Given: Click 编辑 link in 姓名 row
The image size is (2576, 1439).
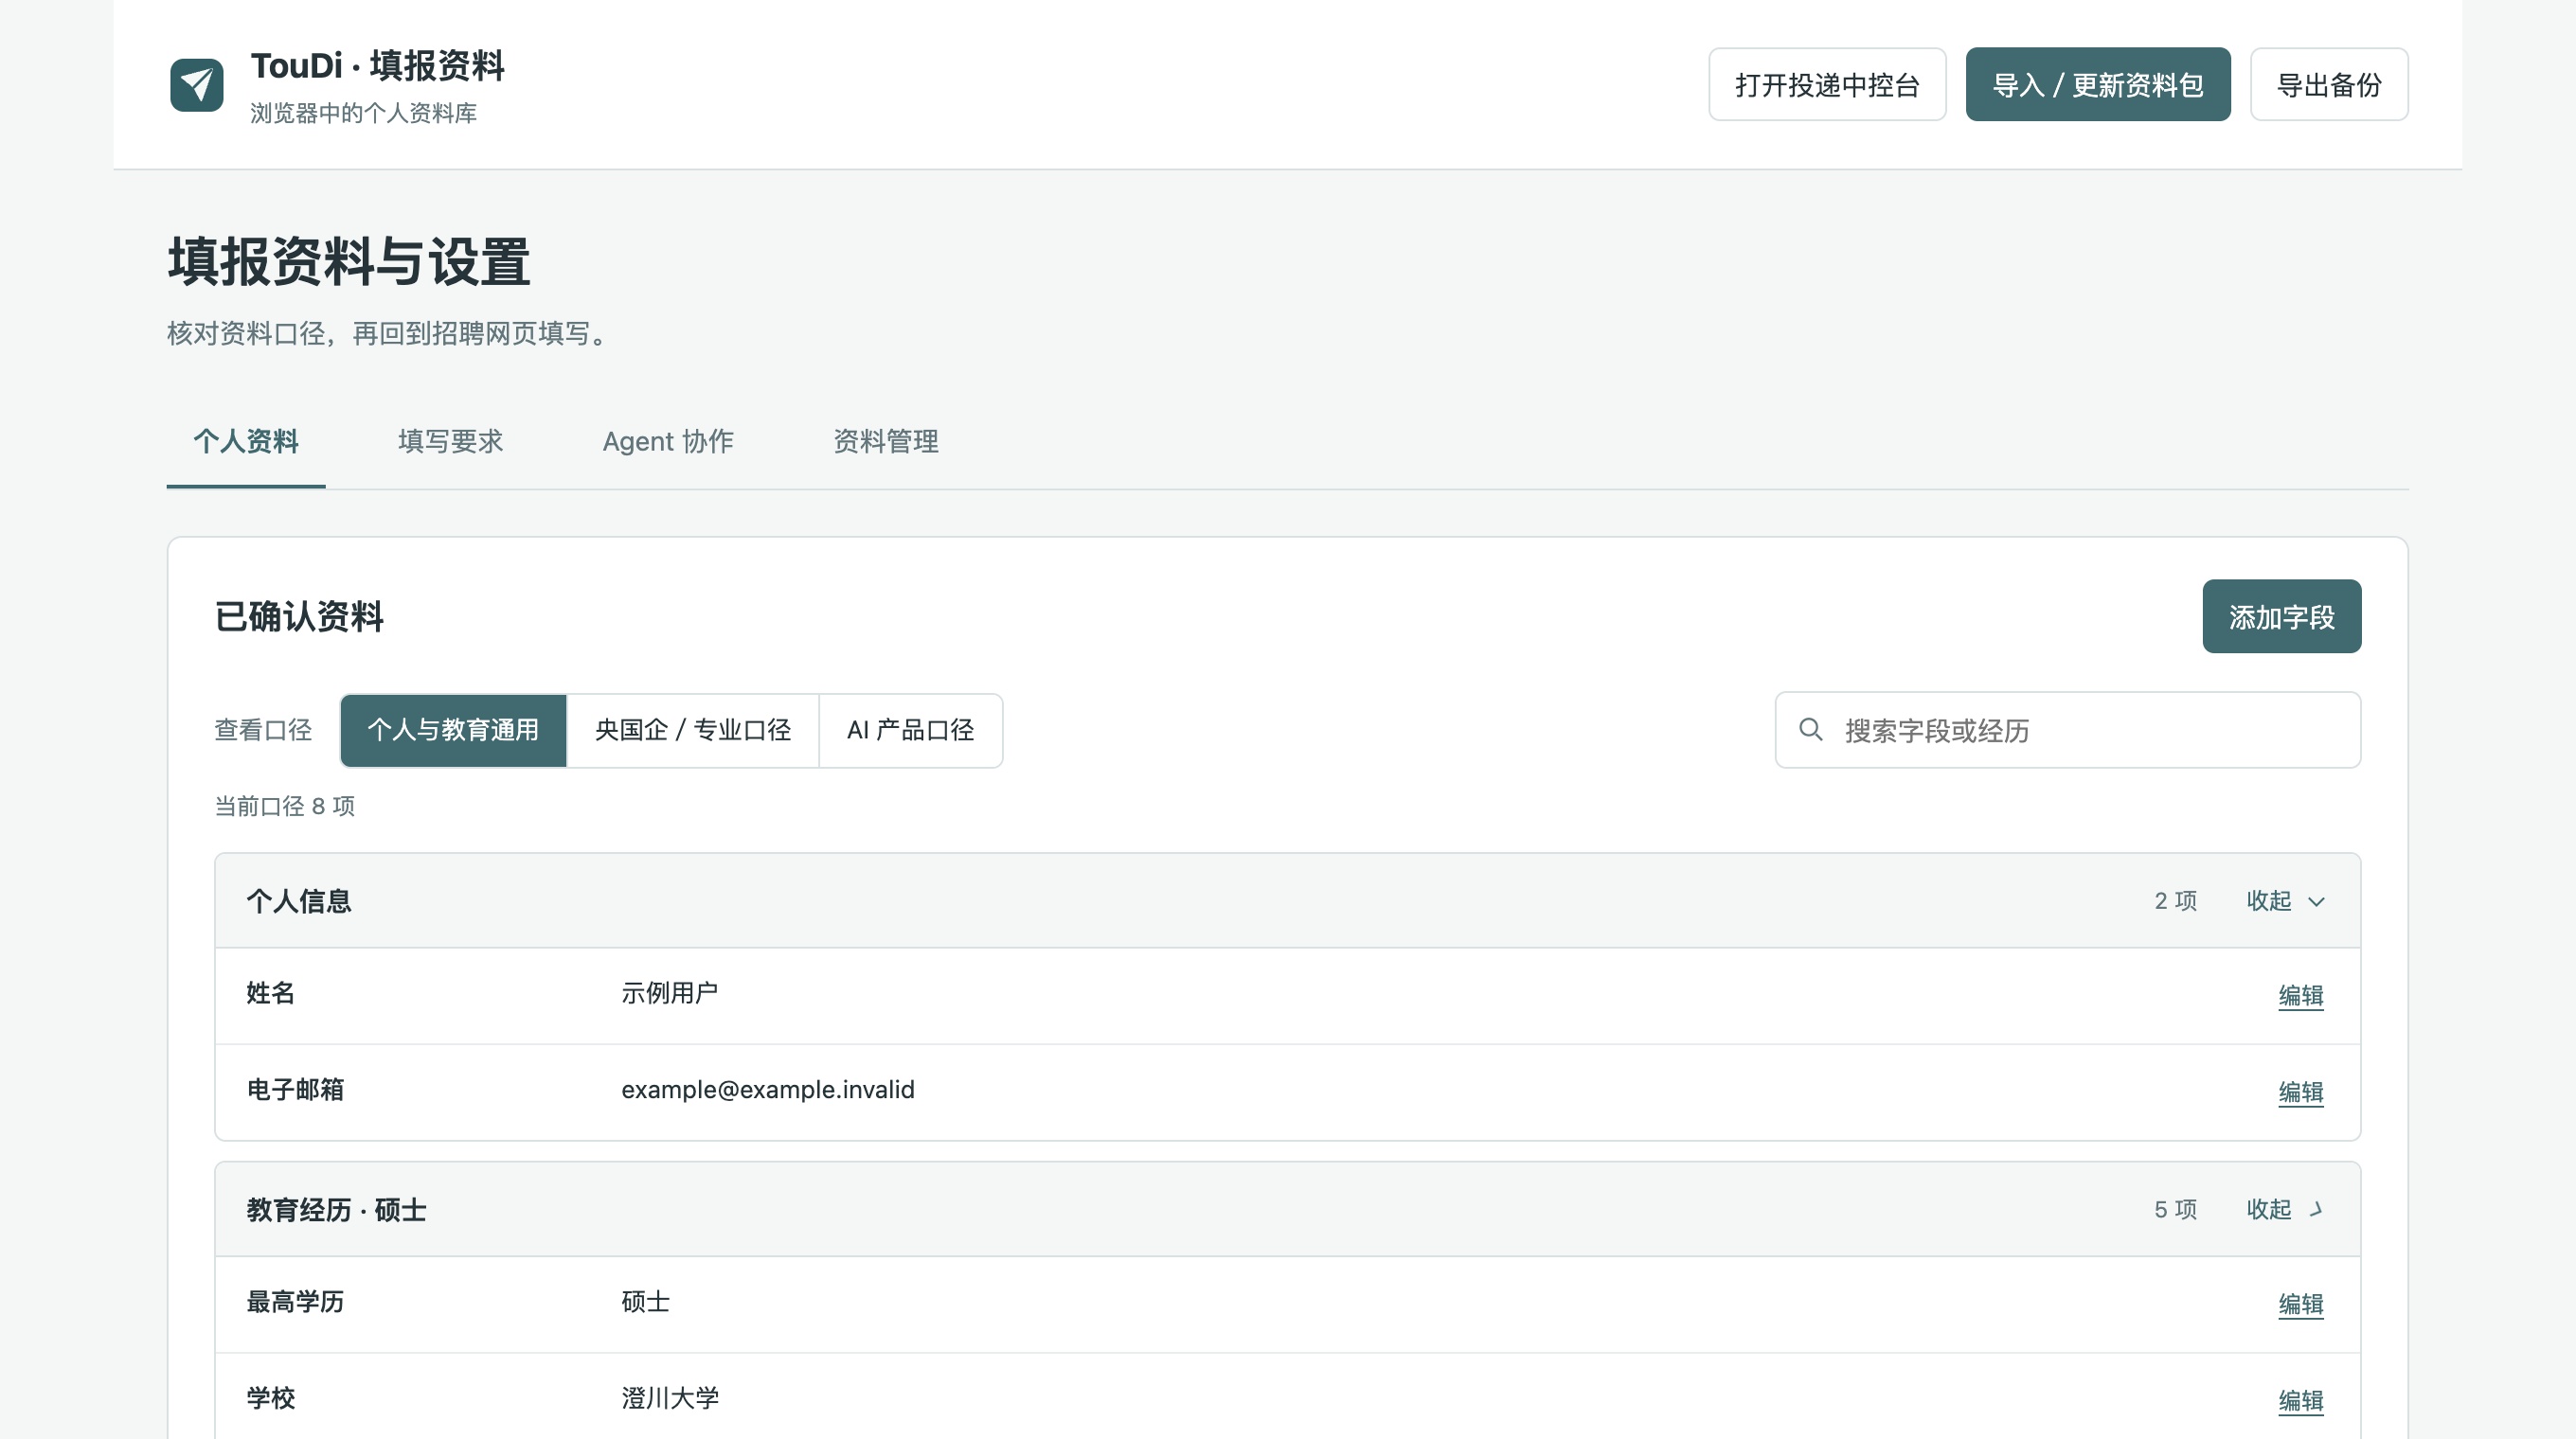Looking at the screenshot, I should pyautogui.click(x=2300, y=995).
